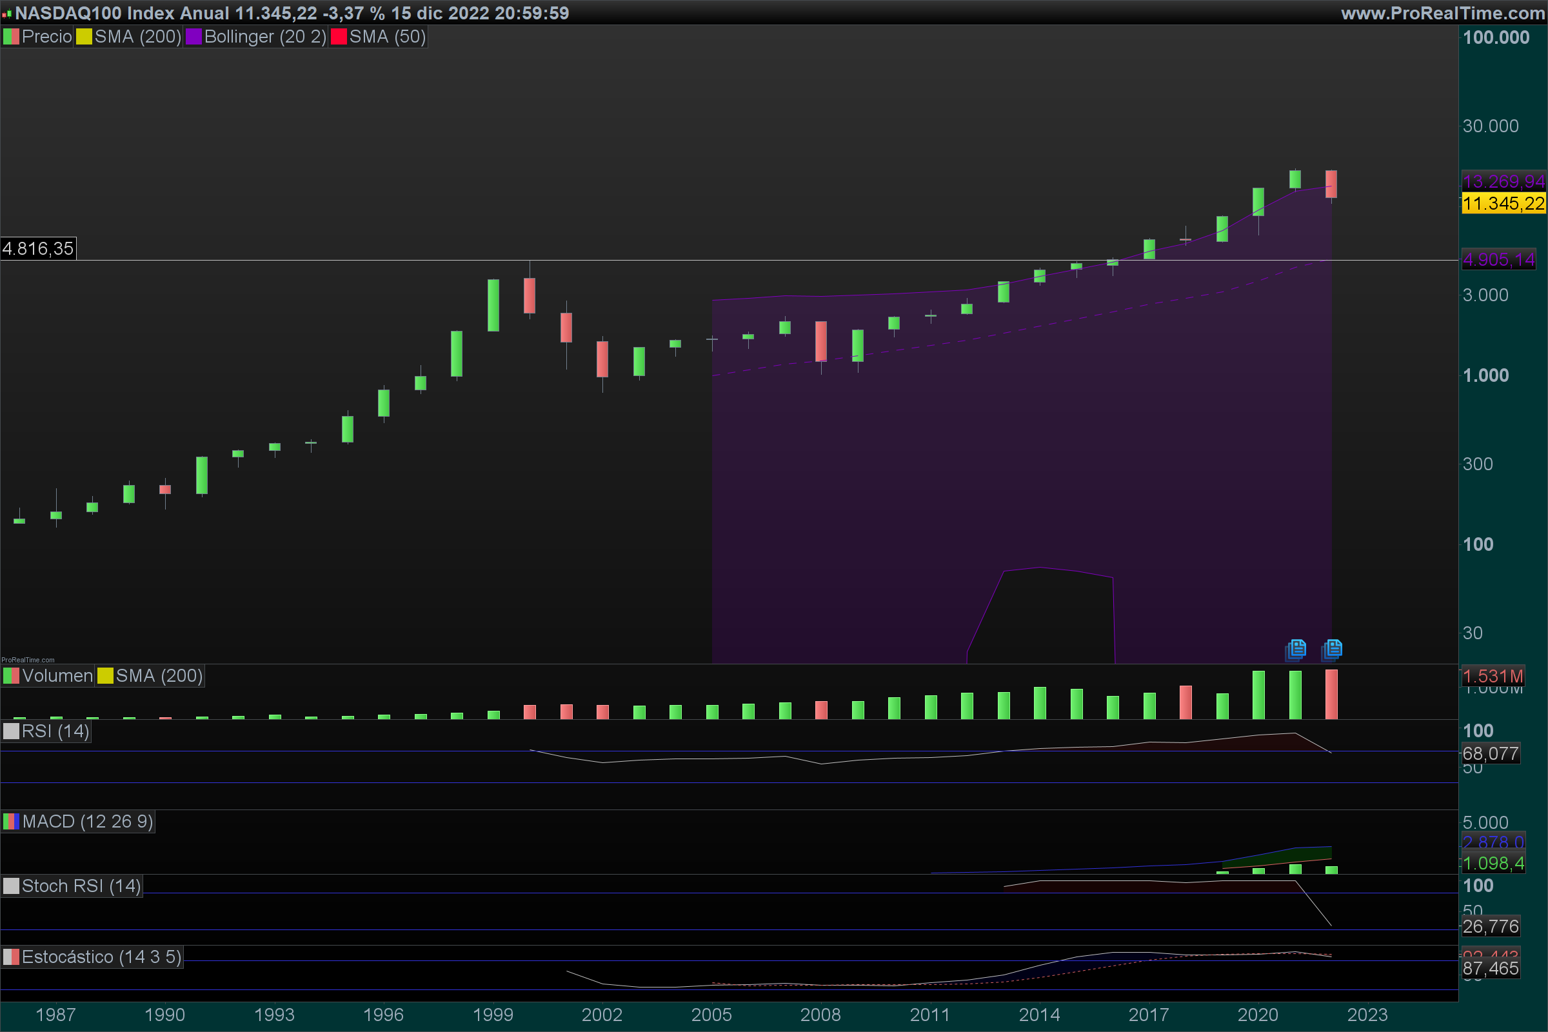Screen dimensions: 1548x1032
Task: Click the 4.816,35 horizontal line label
Action: (x=38, y=249)
